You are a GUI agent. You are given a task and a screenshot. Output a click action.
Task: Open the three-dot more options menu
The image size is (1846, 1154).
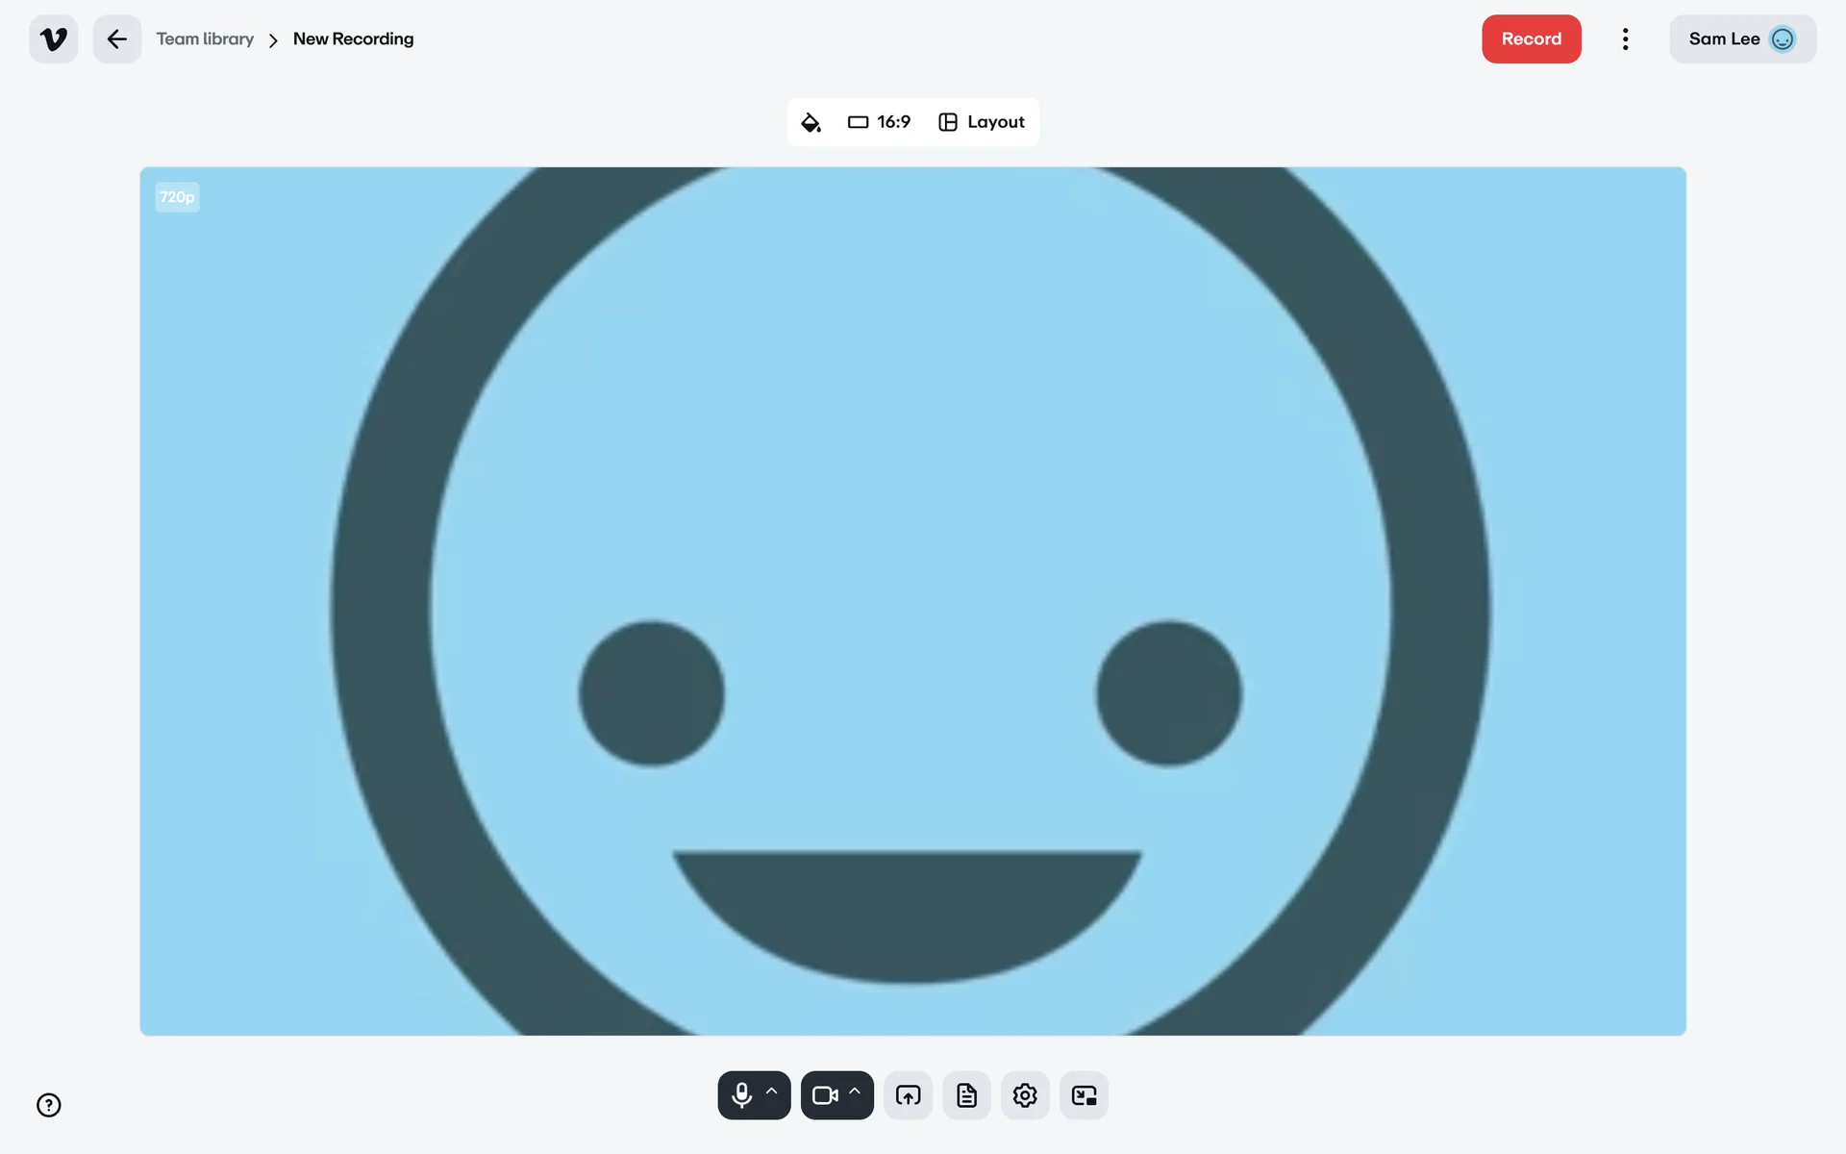[1625, 39]
